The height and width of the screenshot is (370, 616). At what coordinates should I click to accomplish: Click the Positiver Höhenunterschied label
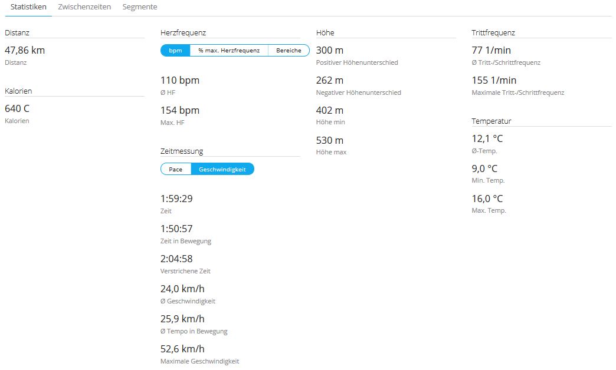pyautogui.click(x=357, y=63)
